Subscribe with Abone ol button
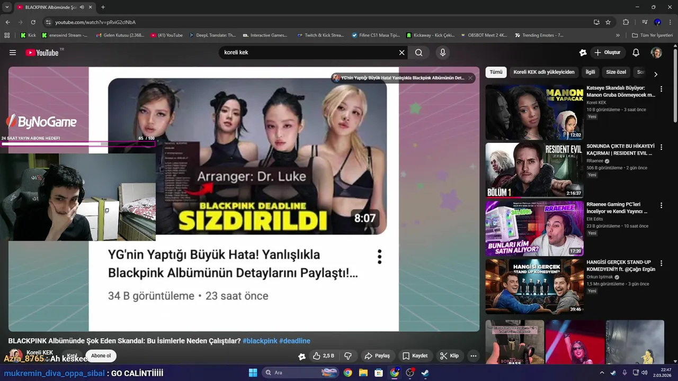 (101, 356)
